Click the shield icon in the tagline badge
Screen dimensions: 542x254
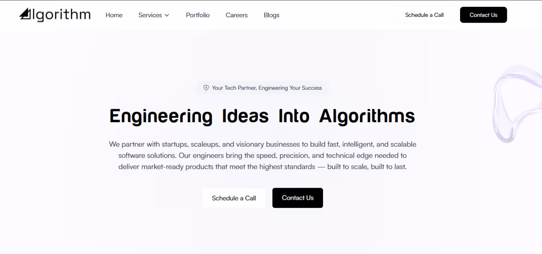pyautogui.click(x=206, y=88)
